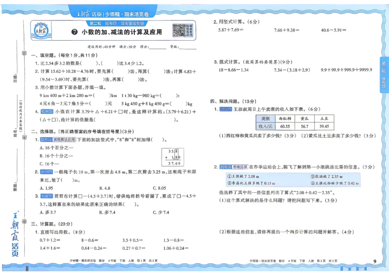Click heading 四、解决问题。(13分)
Image resolution: width=389 pixels, height=275 pixels.
pos(233,102)
